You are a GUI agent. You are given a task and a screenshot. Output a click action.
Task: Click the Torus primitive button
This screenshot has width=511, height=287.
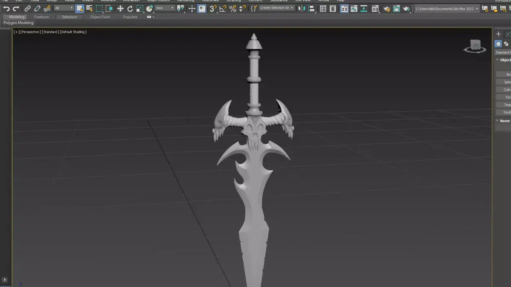click(x=504, y=97)
